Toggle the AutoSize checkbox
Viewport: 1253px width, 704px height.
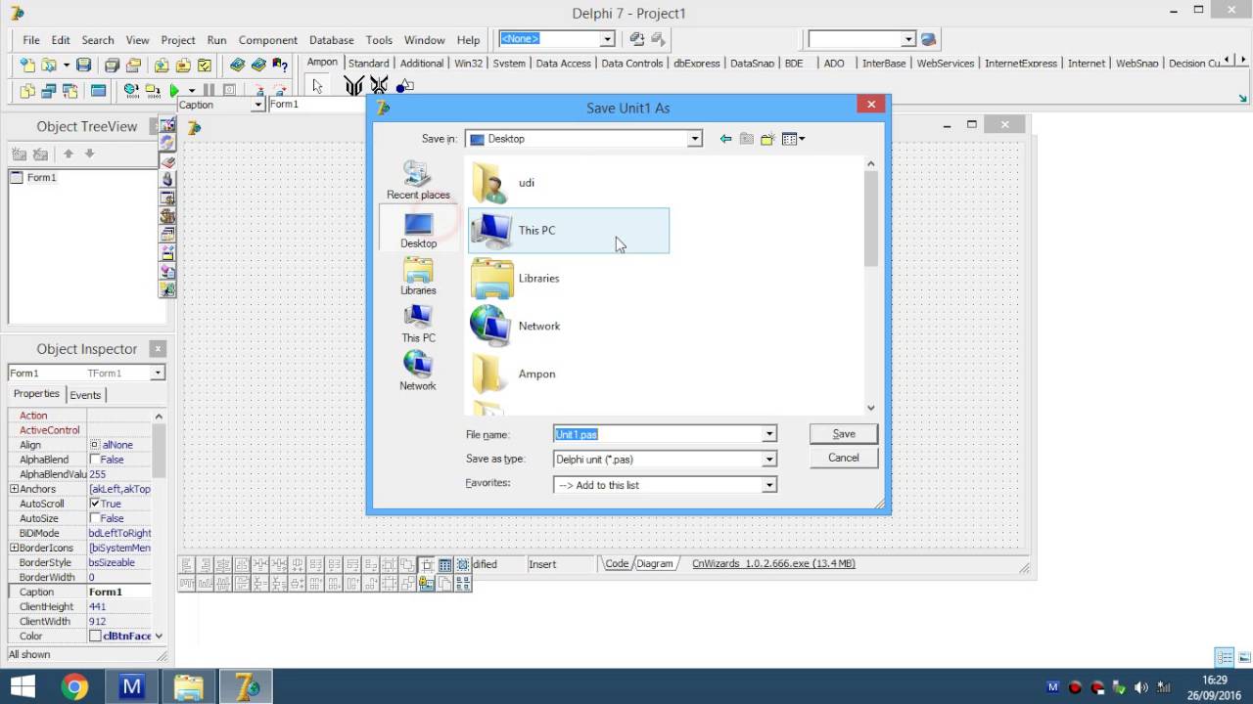click(95, 518)
